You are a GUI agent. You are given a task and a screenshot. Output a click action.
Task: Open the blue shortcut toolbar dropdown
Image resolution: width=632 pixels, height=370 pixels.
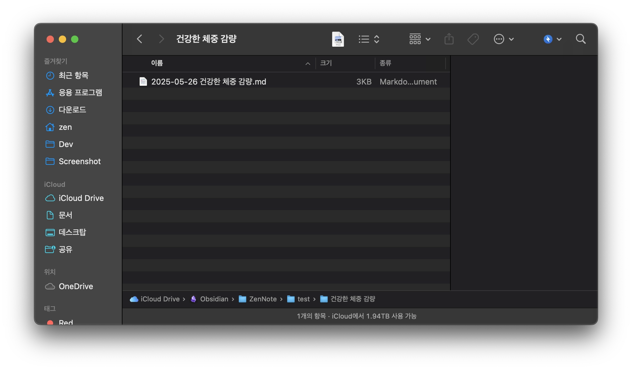[x=552, y=39]
